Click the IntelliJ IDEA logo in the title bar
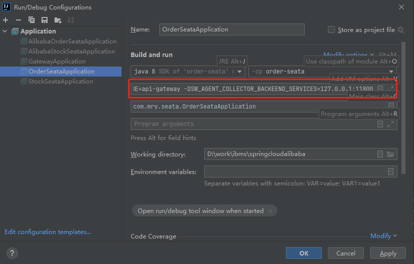Screen dimensions: 414x264 click(x=7, y=7)
